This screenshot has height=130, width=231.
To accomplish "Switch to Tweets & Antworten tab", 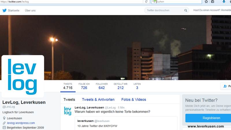I will 98,99.
